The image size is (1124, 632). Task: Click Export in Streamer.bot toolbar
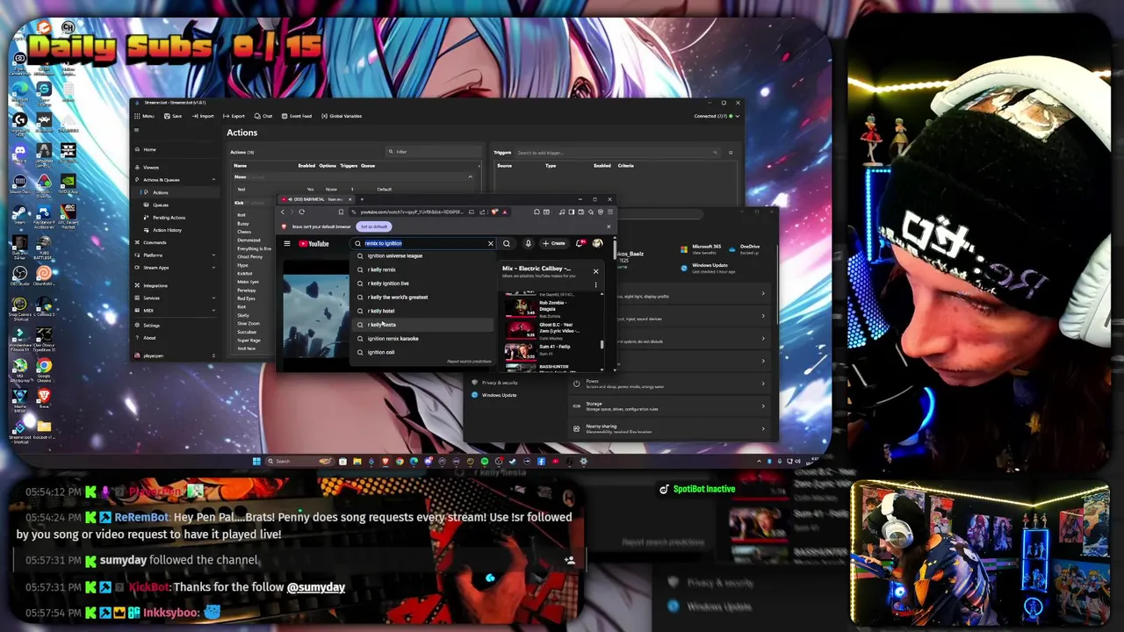(x=234, y=116)
